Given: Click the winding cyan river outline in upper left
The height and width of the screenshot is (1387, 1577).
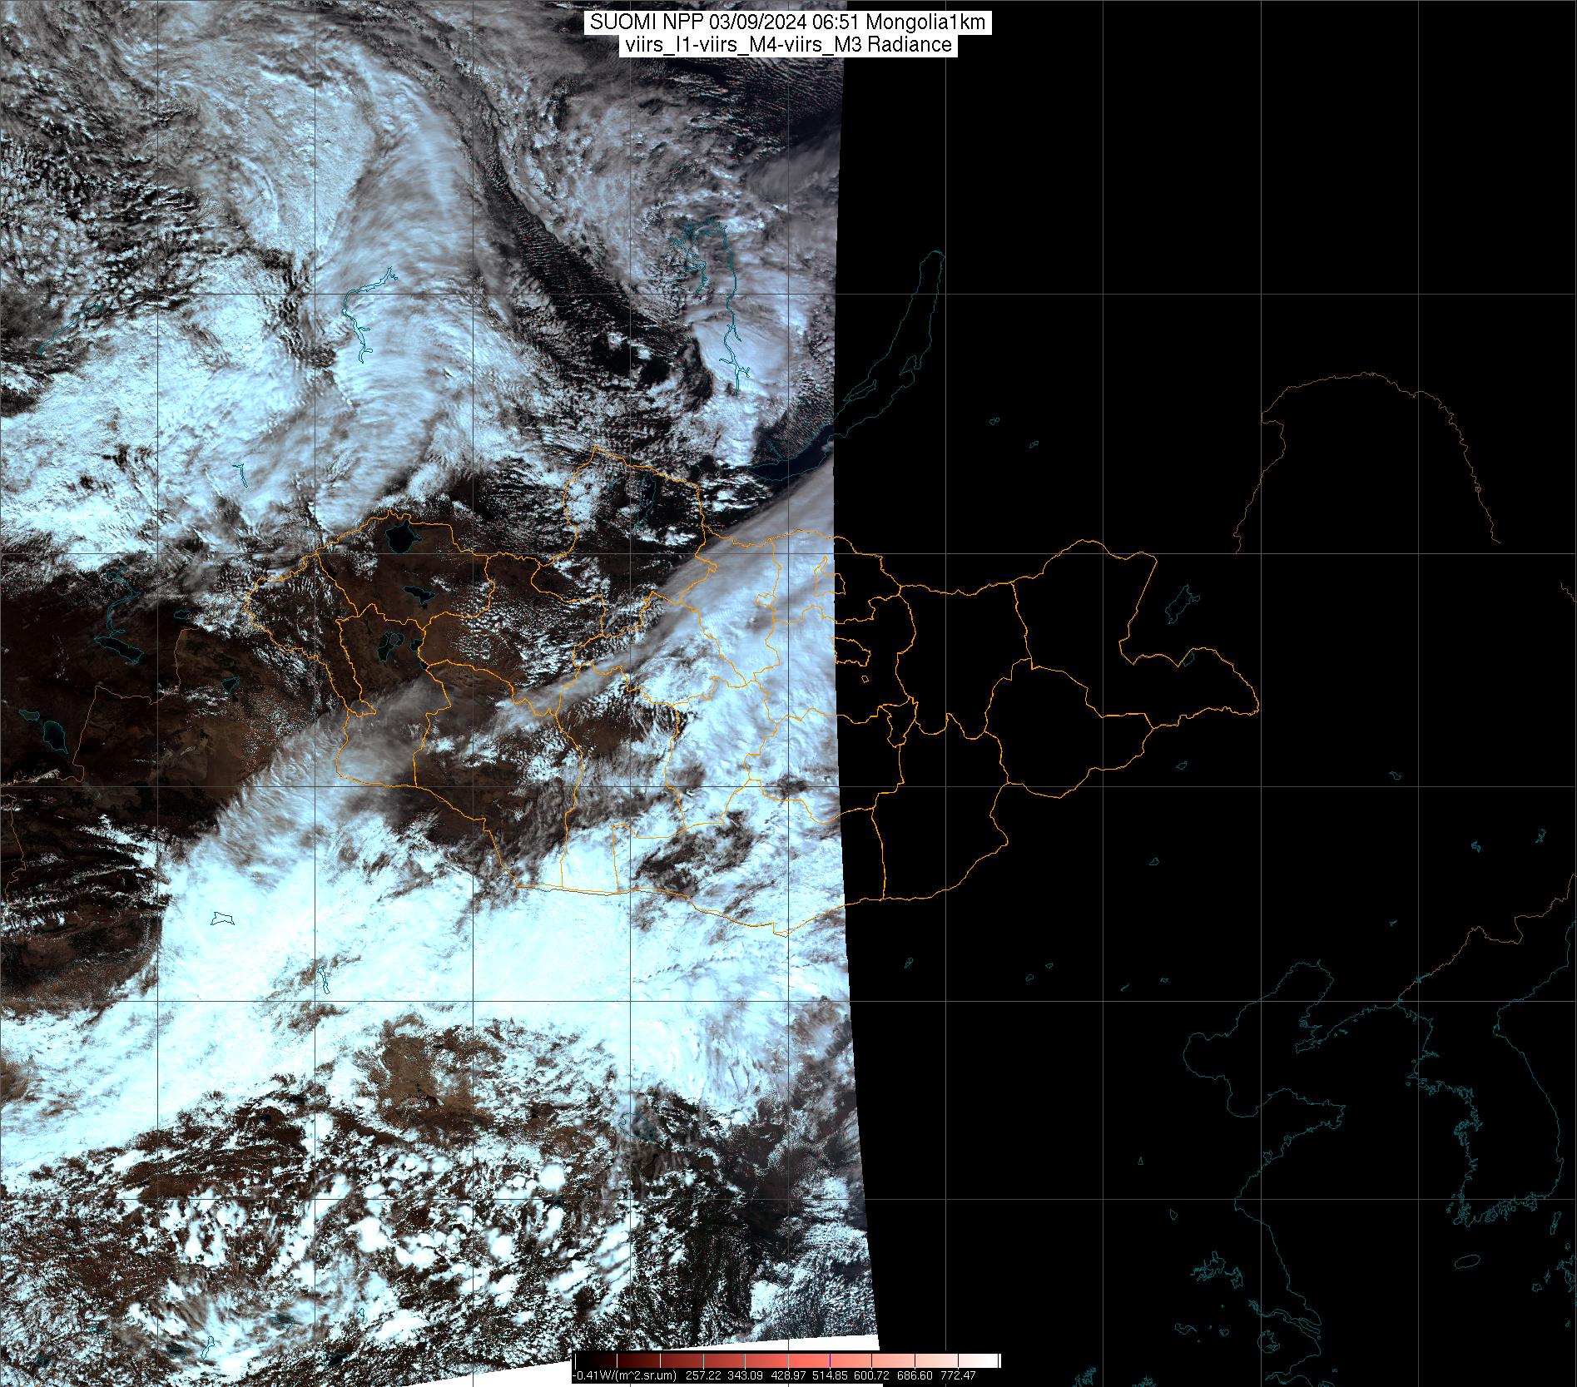Looking at the screenshot, I should pos(364,320).
